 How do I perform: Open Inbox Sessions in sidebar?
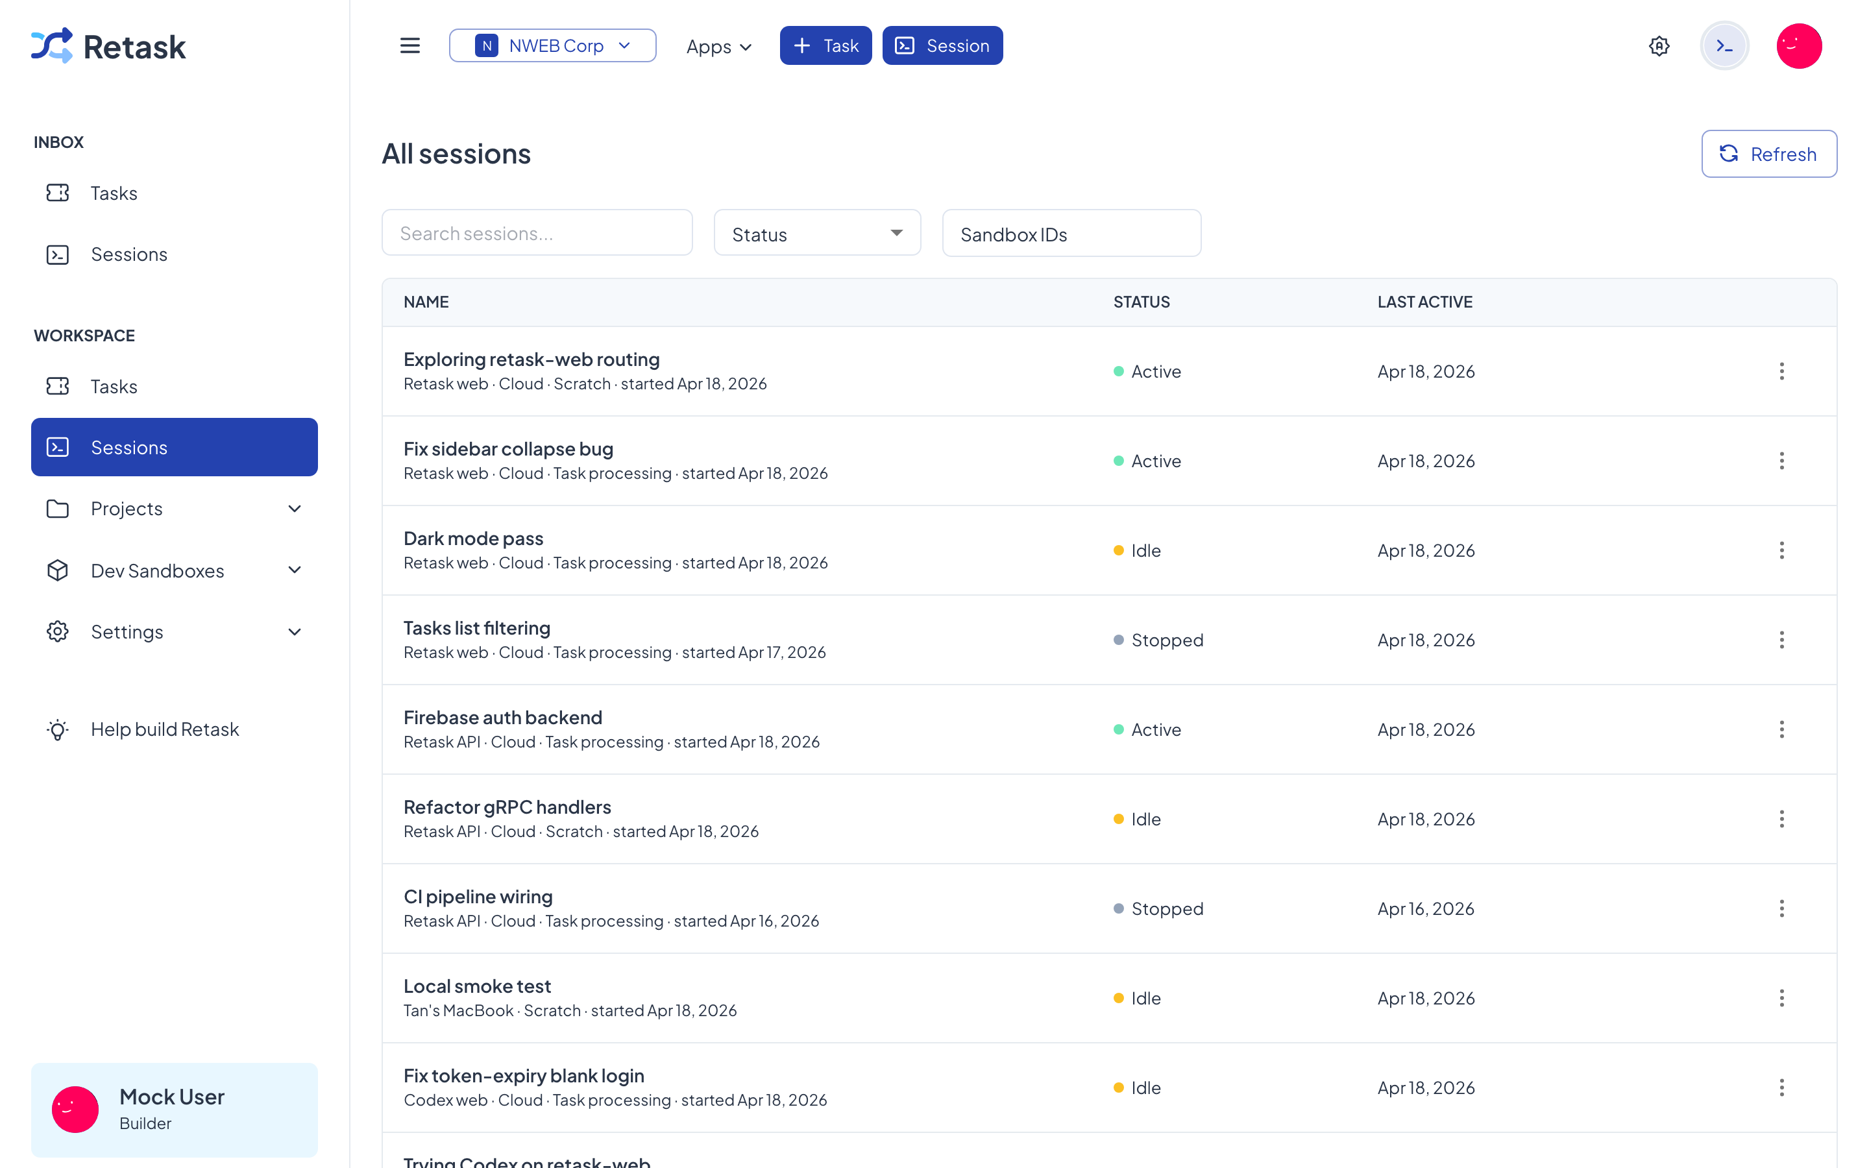[x=175, y=254]
